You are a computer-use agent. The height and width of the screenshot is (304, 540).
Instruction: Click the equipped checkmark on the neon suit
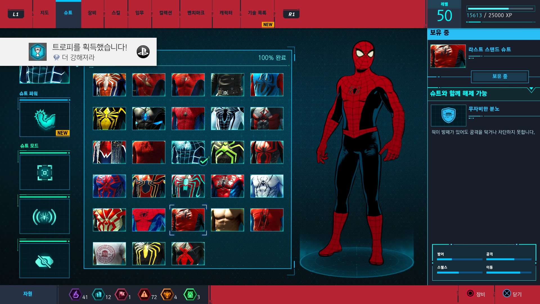[203, 161]
